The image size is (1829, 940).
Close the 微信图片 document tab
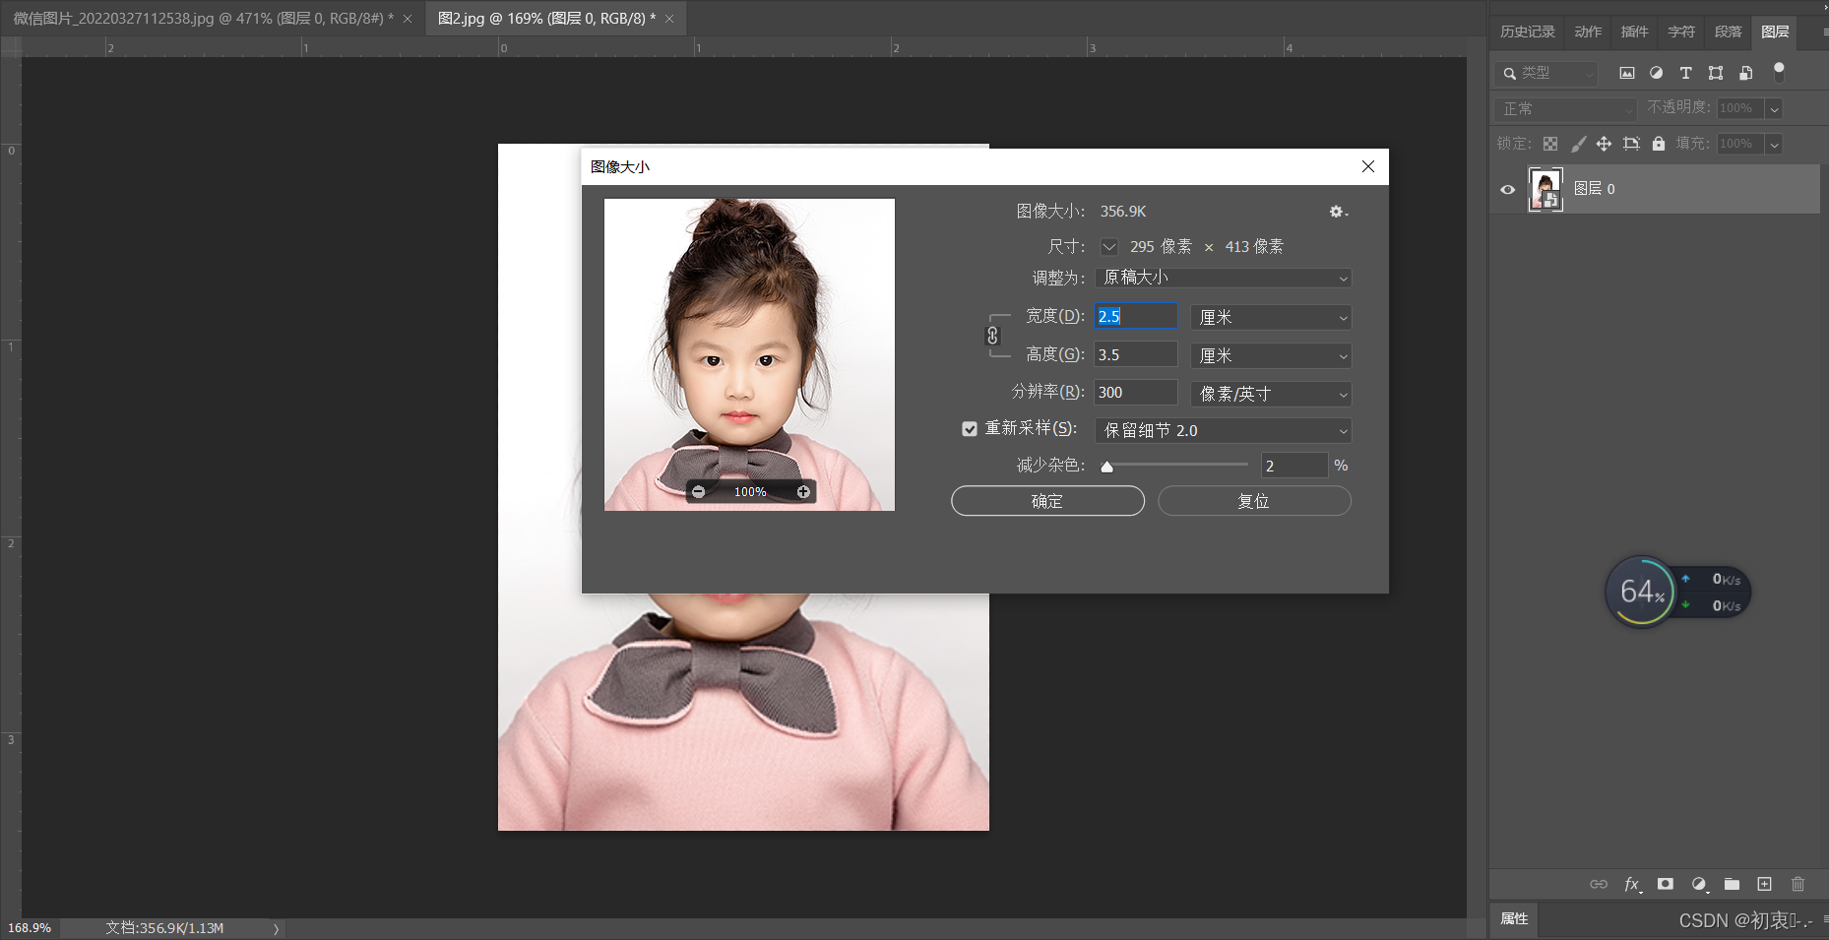(408, 19)
